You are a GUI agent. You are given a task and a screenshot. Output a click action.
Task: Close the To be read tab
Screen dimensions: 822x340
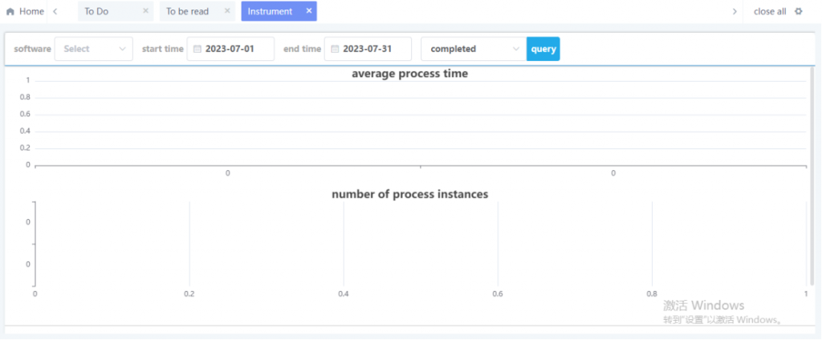click(x=227, y=11)
